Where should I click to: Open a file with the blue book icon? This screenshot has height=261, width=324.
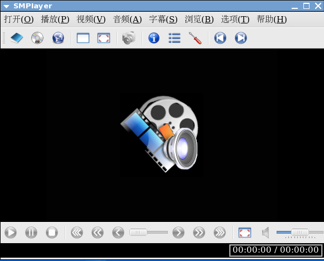point(17,38)
